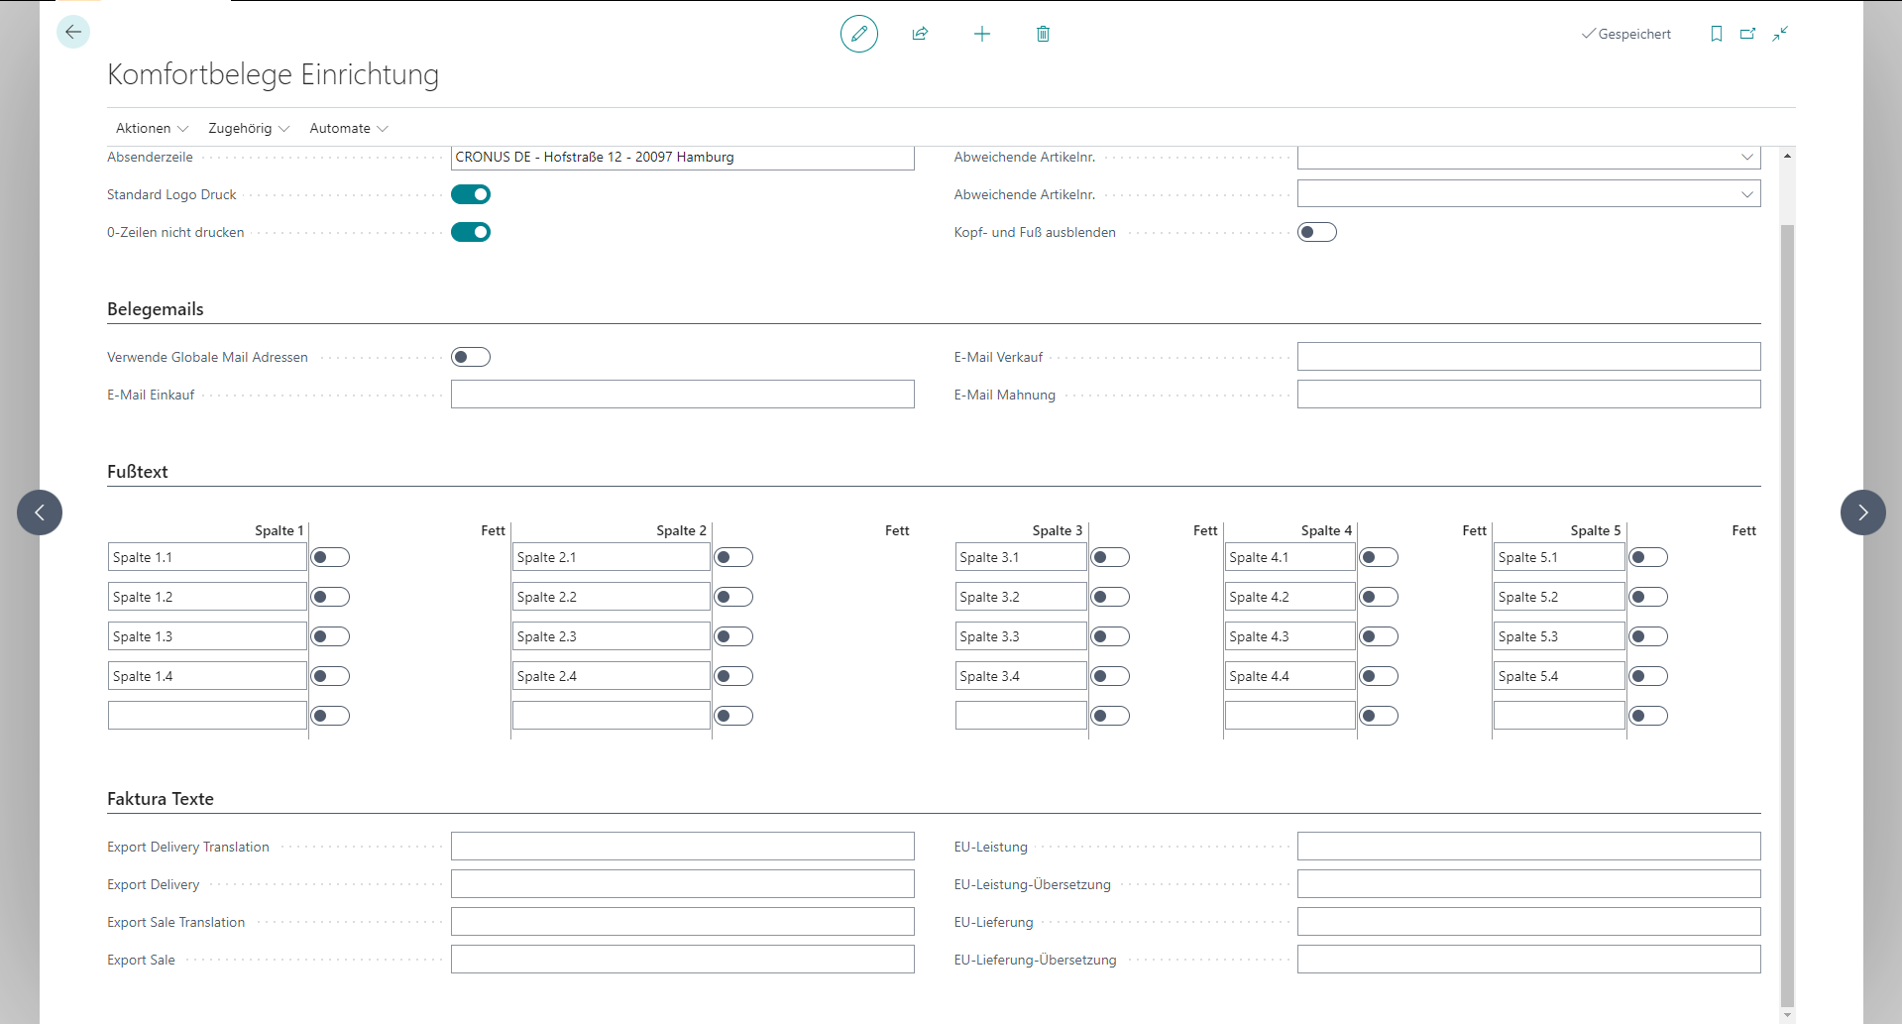Go to next record with right arrow
Image resolution: width=1902 pixels, height=1024 pixels.
[x=1862, y=512]
